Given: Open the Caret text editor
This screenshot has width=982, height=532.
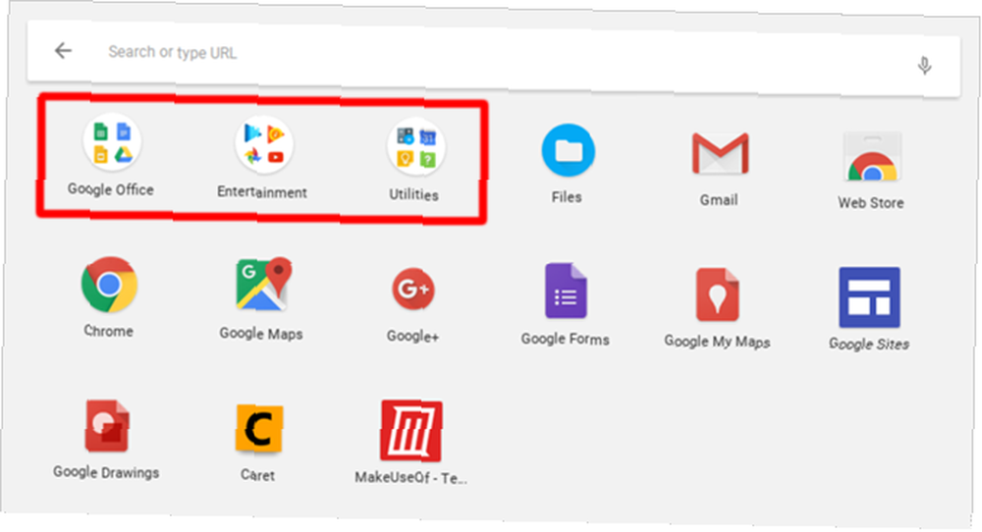Looking at the screenshot, I should [259, 429].
